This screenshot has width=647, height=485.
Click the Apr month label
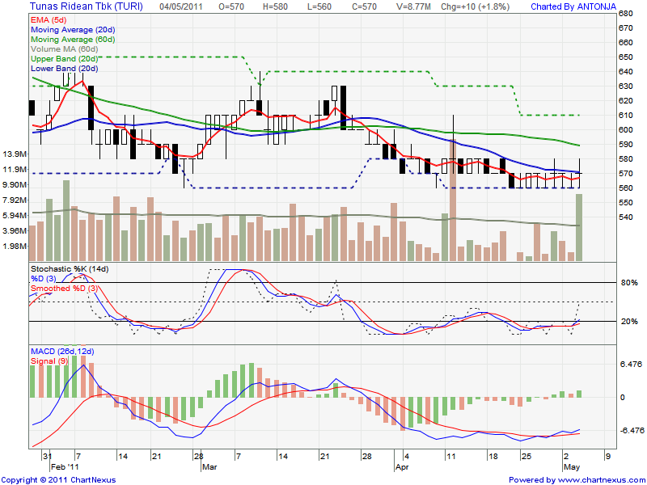click(x=402, y=467)
